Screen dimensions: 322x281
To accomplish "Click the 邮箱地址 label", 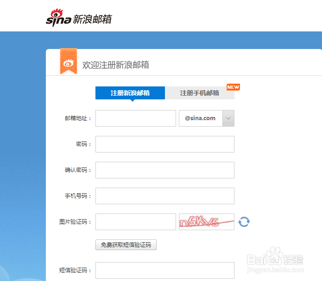I will point(78,118).
